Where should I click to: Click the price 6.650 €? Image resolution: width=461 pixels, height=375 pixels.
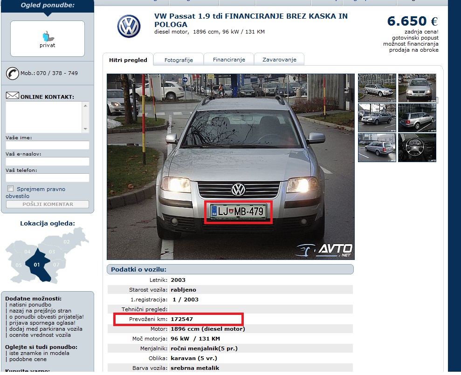(x=413, y=21)
